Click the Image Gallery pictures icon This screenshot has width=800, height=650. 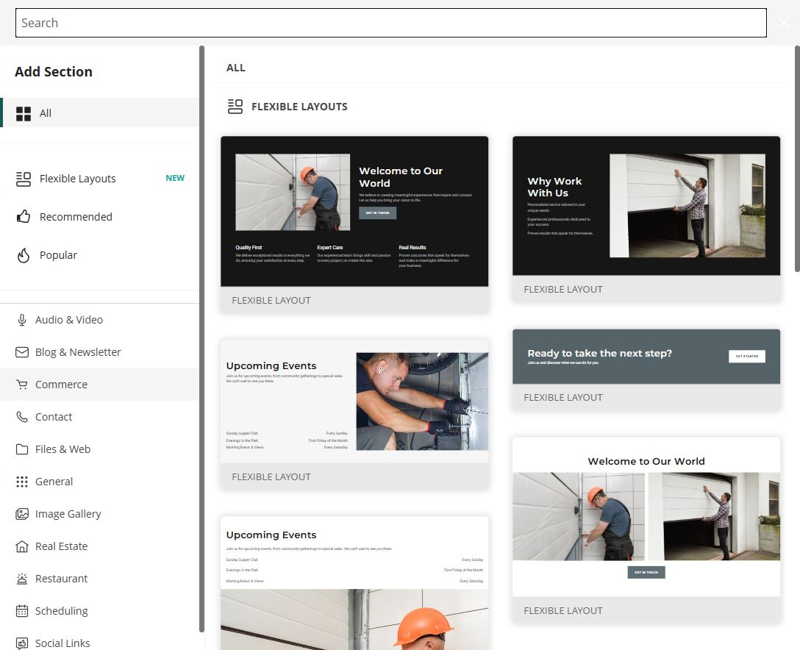coord(22,514)
